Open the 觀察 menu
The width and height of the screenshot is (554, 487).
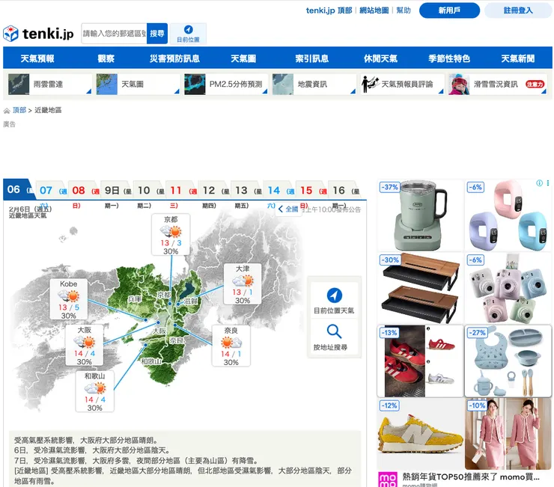(106, 58)
